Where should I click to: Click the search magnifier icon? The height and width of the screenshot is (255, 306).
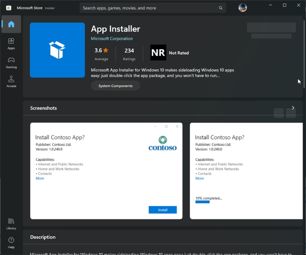[221, 7]
